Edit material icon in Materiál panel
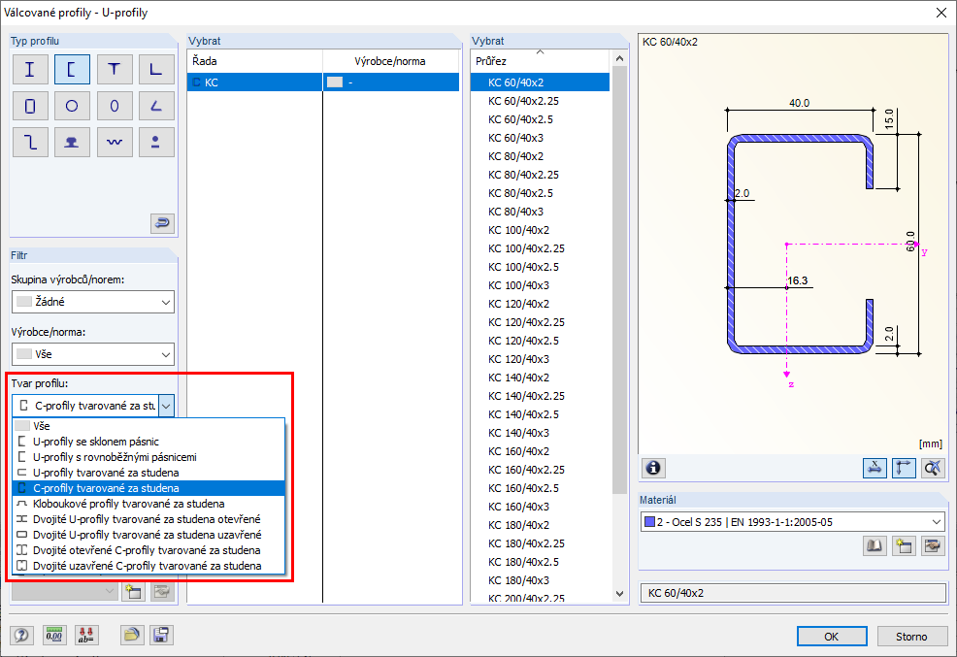Image resolution: width=957 pixels, height=657 pixels. (x=933, y=545)
